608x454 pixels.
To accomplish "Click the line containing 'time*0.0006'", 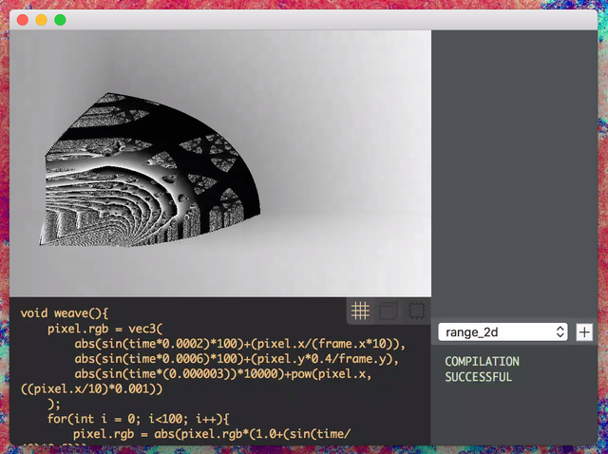I will tap(237, 359).
